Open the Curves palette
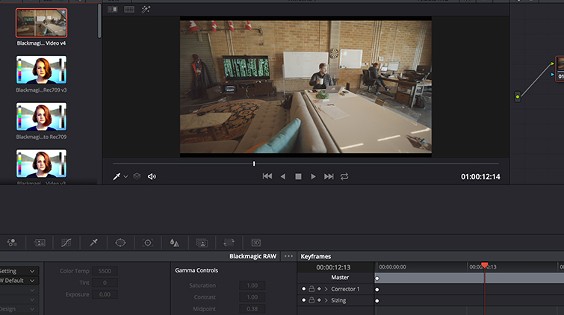The image size is (564, 315). (65, 243)
